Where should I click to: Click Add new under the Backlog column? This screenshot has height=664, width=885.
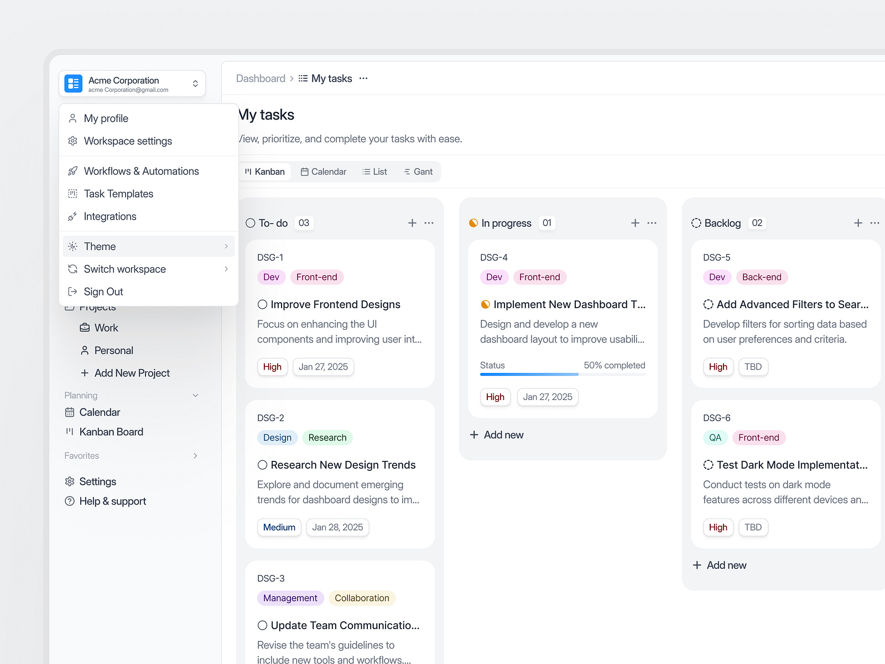point(719,565)
